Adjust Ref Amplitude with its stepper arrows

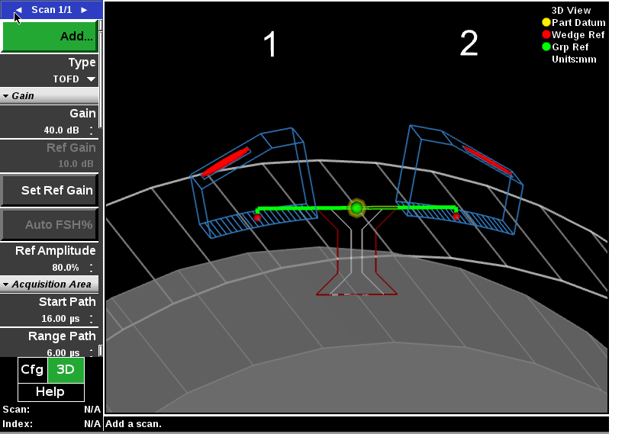click(92, 268)
